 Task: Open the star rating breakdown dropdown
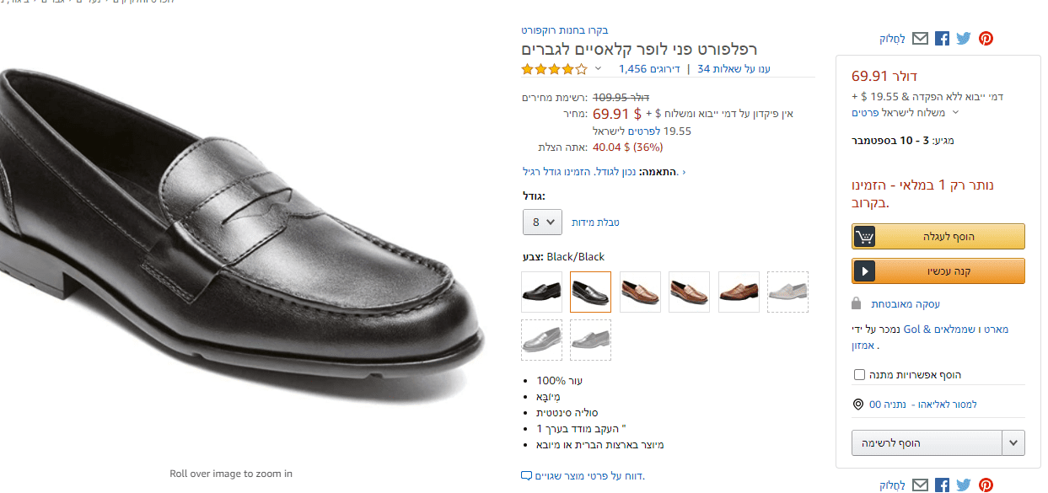(x=596, y=69)
